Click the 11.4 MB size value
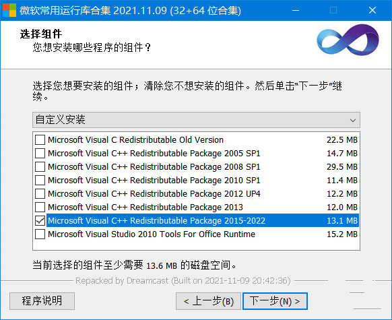Image resolution: width=392 pixels, height=320 pixels. click(x=342, y=181)
